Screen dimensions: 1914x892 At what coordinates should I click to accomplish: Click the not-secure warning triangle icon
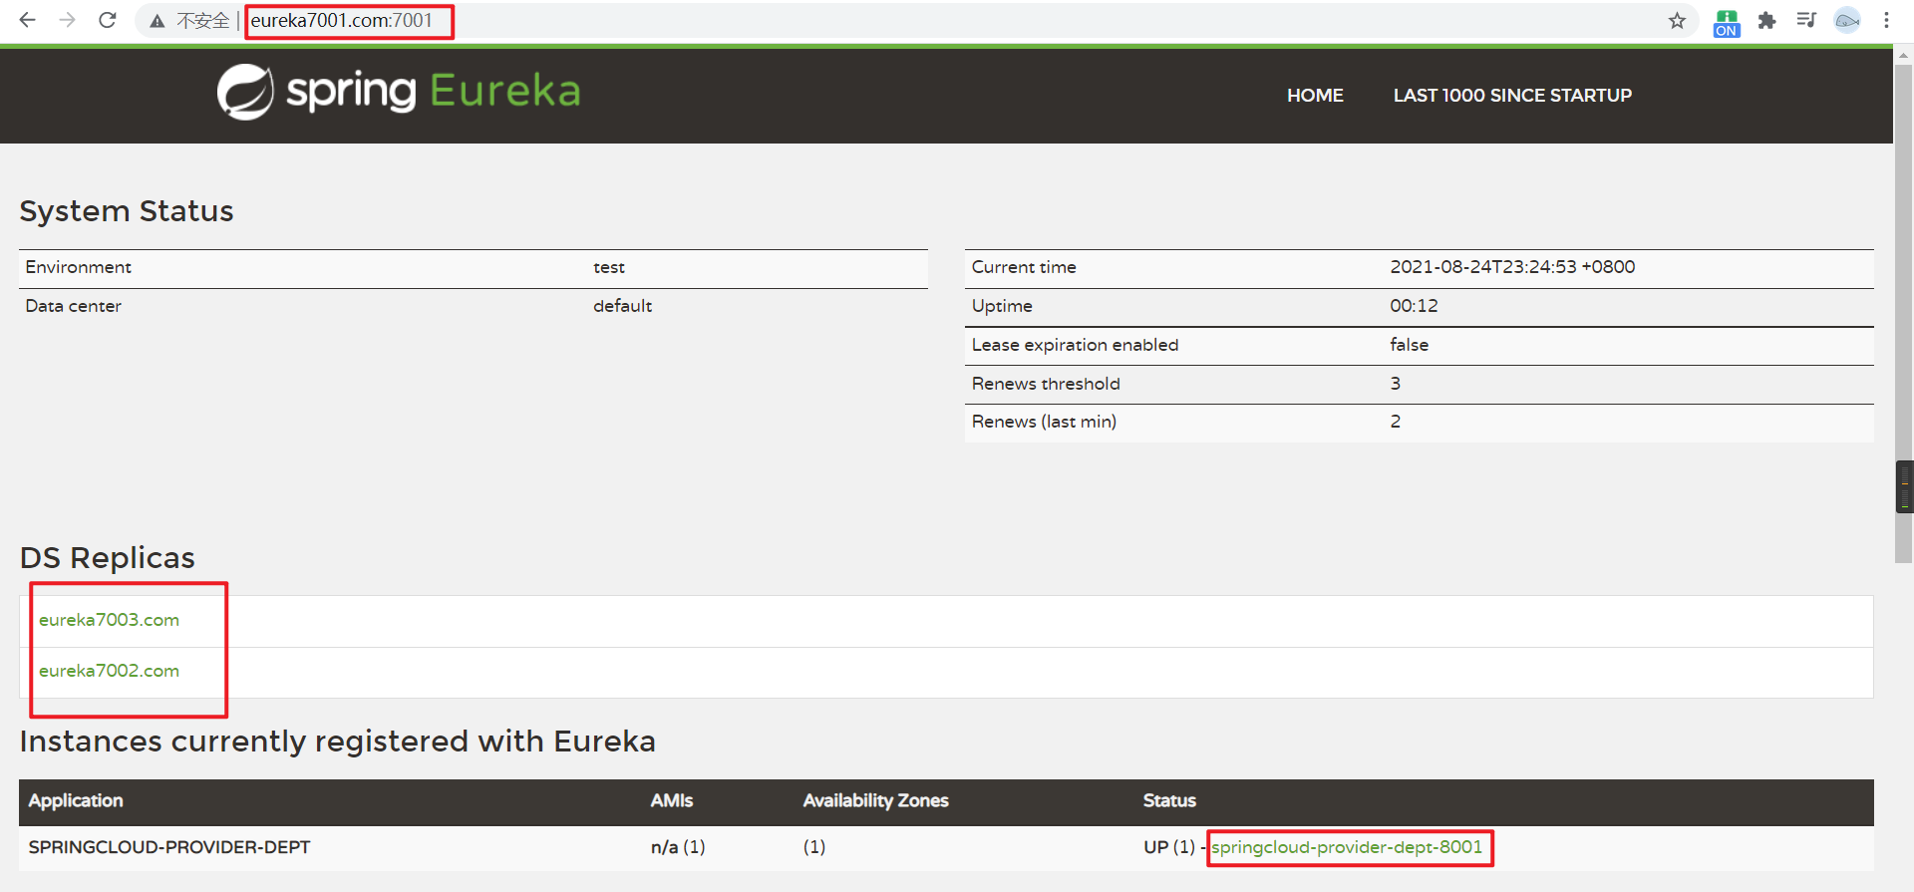[158, 21]
